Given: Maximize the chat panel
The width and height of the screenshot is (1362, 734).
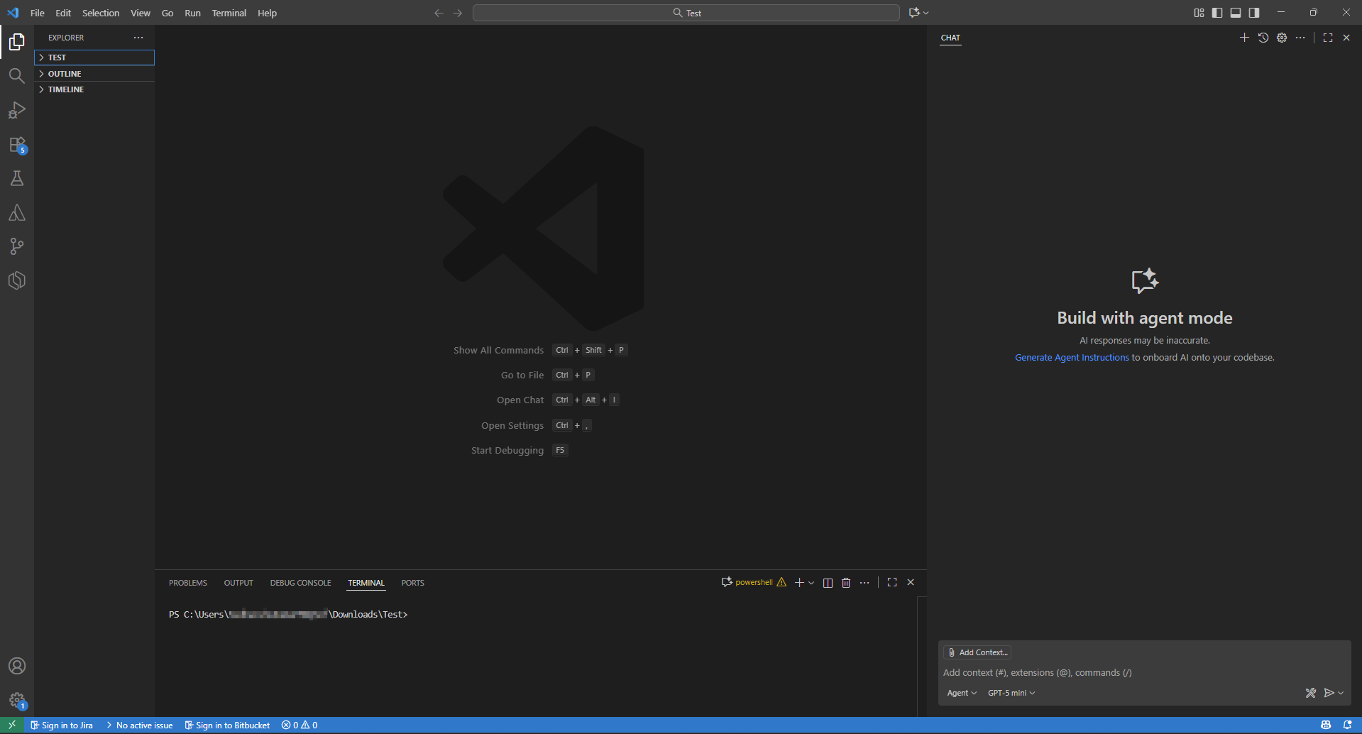Looking at the screenshot, I should [1328, 38].
